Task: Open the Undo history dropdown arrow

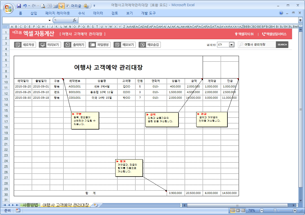Action: [29, 6]
